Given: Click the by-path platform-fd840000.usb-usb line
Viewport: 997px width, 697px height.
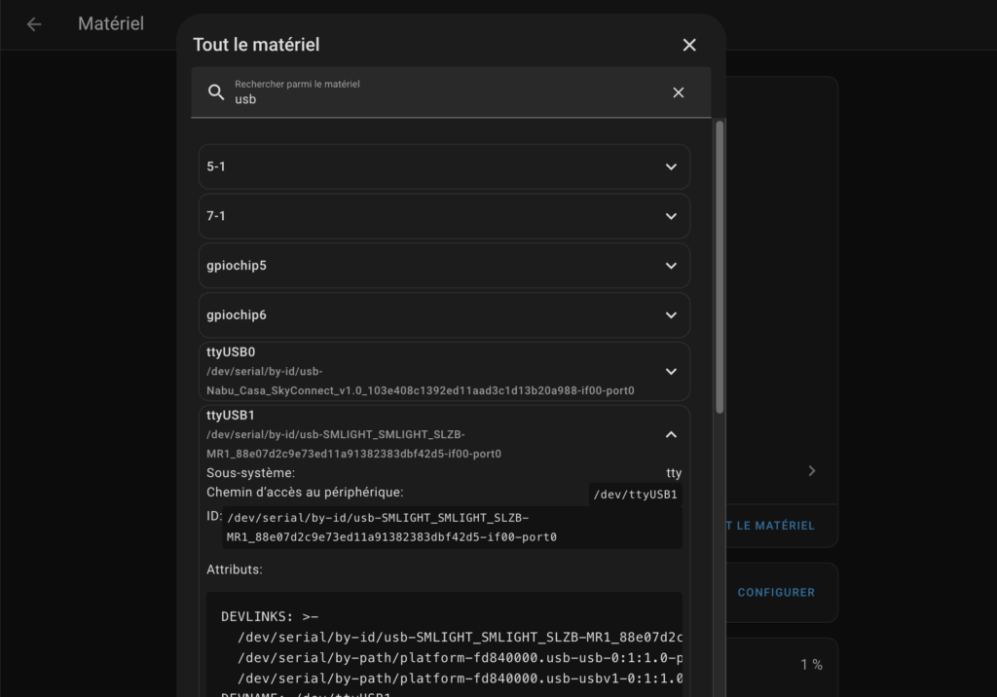Looking at the screenshot, I should pos(460,658).
